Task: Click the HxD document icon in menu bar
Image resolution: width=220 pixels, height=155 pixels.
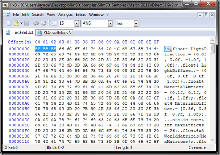Action: click(x=8, y=15)
